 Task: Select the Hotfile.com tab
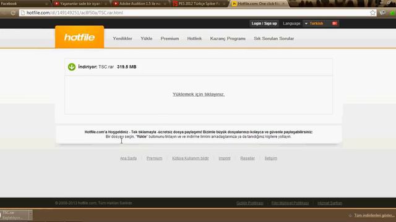point(259,4)
